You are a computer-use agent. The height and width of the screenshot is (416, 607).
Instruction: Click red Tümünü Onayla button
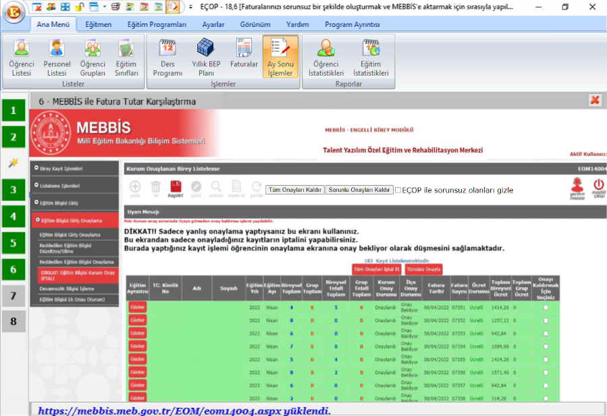click(423, 269)
